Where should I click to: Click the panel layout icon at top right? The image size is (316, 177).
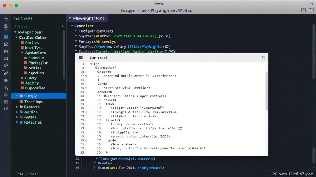point(311,10)
